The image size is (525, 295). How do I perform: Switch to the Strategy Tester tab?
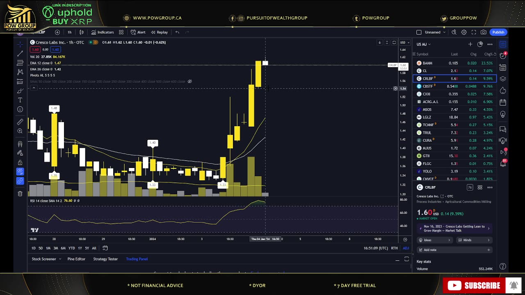[x=105, y=259]
